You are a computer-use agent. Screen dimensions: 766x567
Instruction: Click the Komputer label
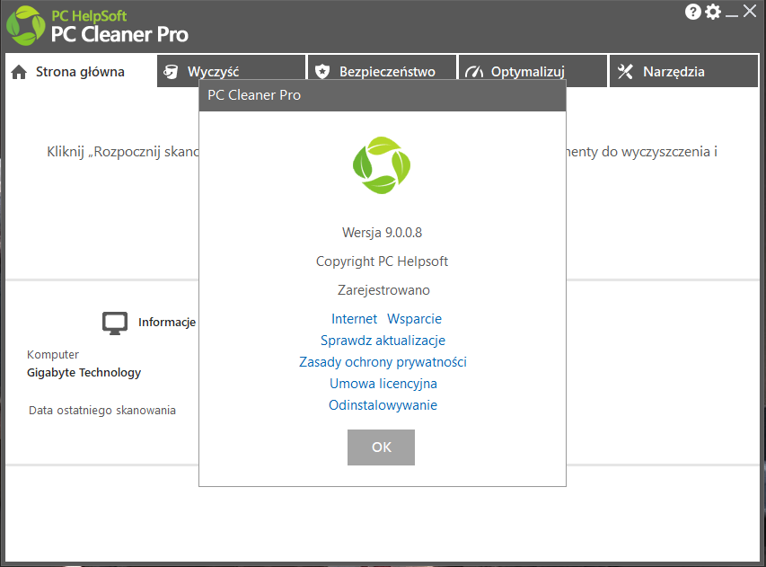pyautogui.click(x=53, y=354)
